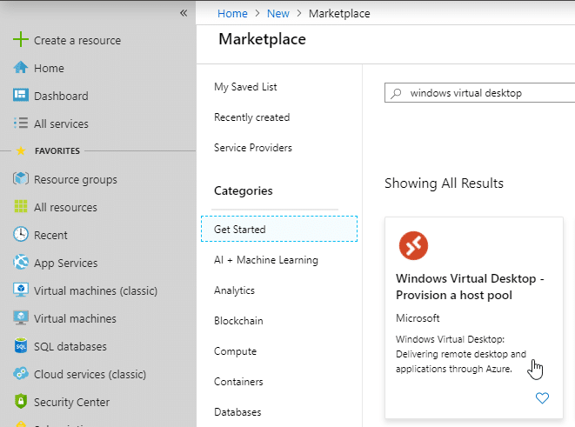Click Home in the breadcrumb
Image resolution: width=575 pixels, height=427 pixels.
pos(232,14)
